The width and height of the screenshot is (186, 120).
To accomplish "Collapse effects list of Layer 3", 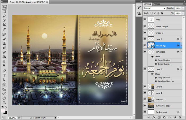I will 181,69.
